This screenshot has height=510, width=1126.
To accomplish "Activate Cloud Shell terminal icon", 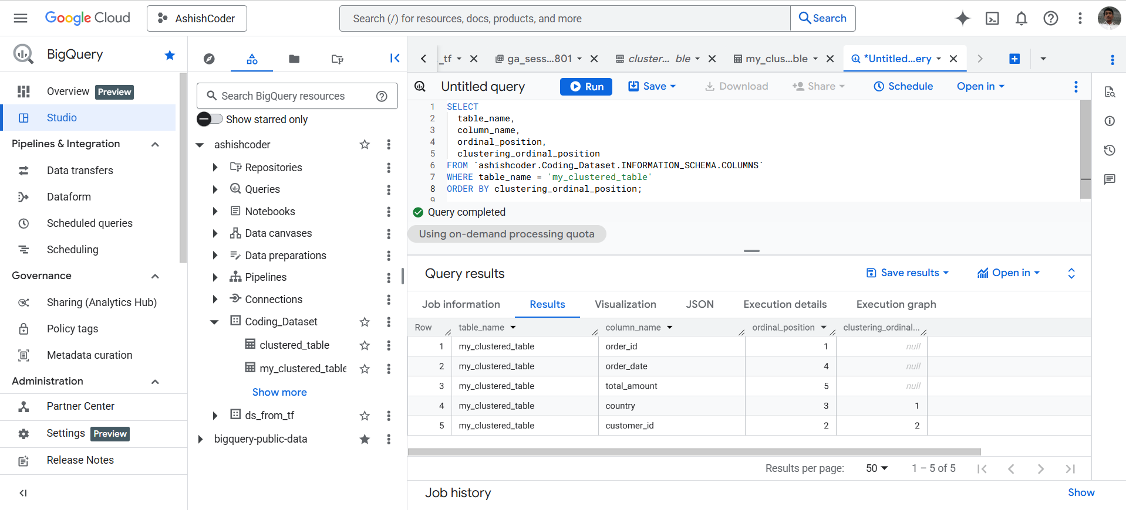I will [x=992, y=18].
